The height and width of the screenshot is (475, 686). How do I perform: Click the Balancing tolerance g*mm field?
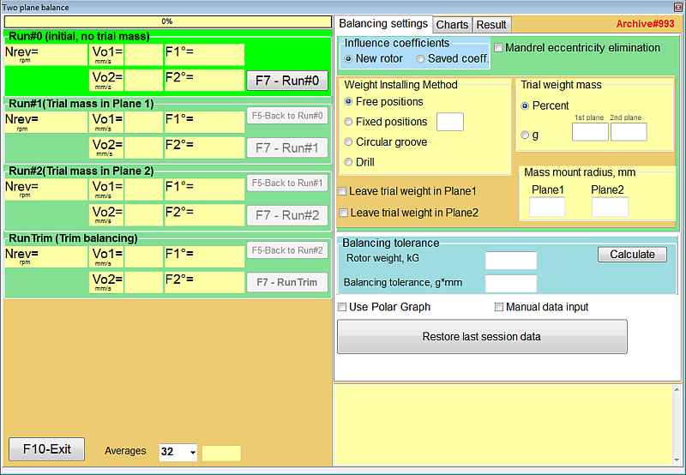click(x=510, y=283)
